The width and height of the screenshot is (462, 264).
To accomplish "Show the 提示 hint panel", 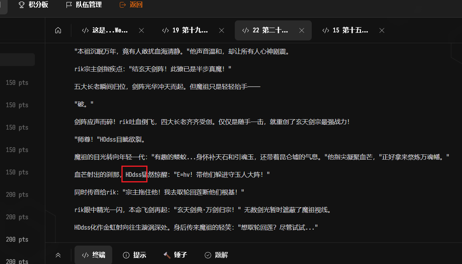I will (135, 255).
